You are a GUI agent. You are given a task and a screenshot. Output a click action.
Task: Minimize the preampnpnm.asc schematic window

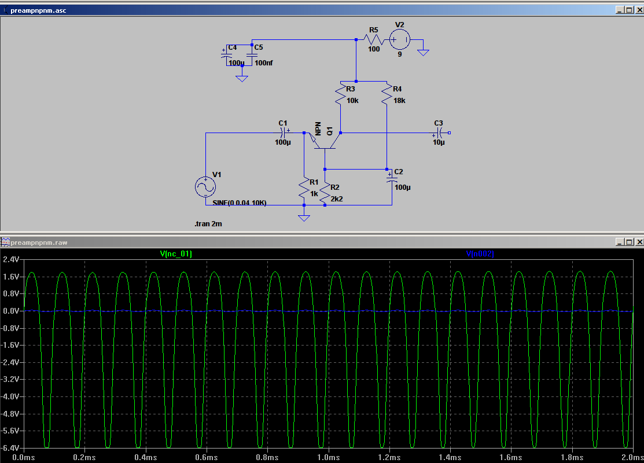pyautogui.click(x=620, y=10)
